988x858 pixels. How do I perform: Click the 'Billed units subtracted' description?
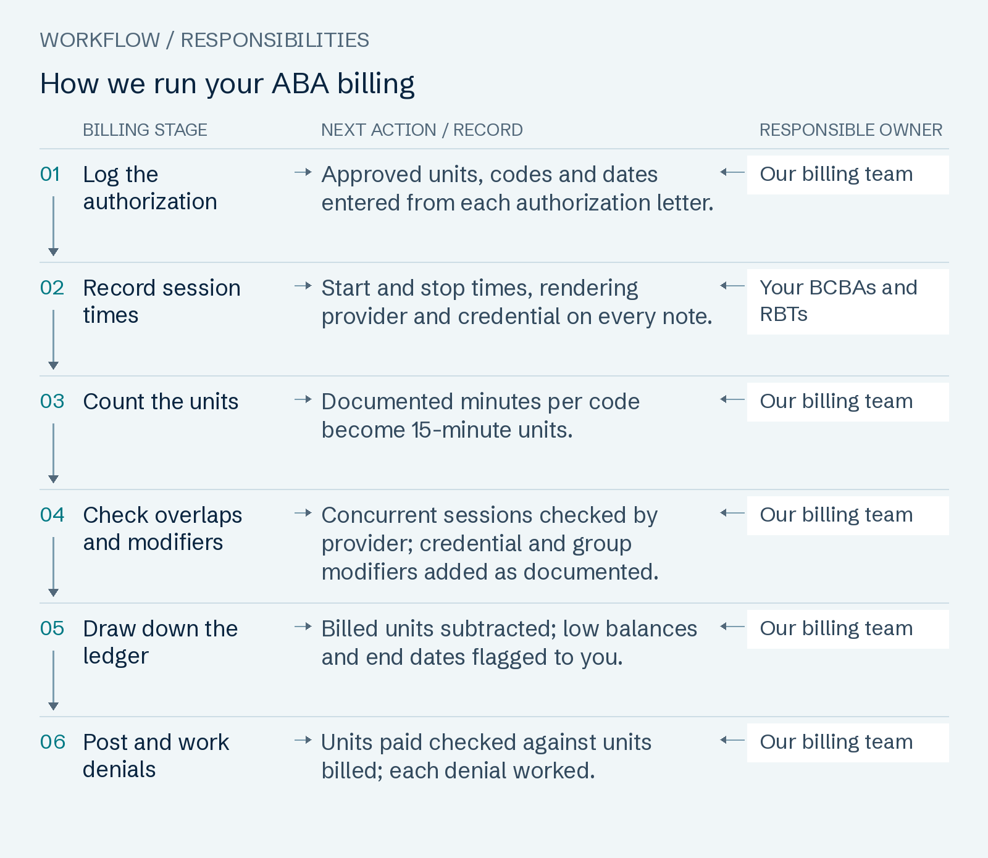point(509,643)
